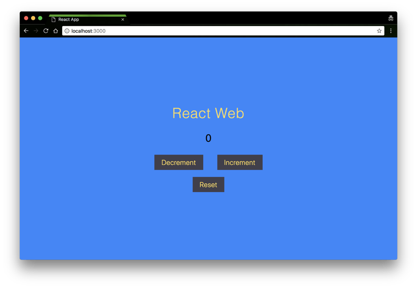Open the browser home page icon
The width and height of the screenshot is (417, 288).
56,31
